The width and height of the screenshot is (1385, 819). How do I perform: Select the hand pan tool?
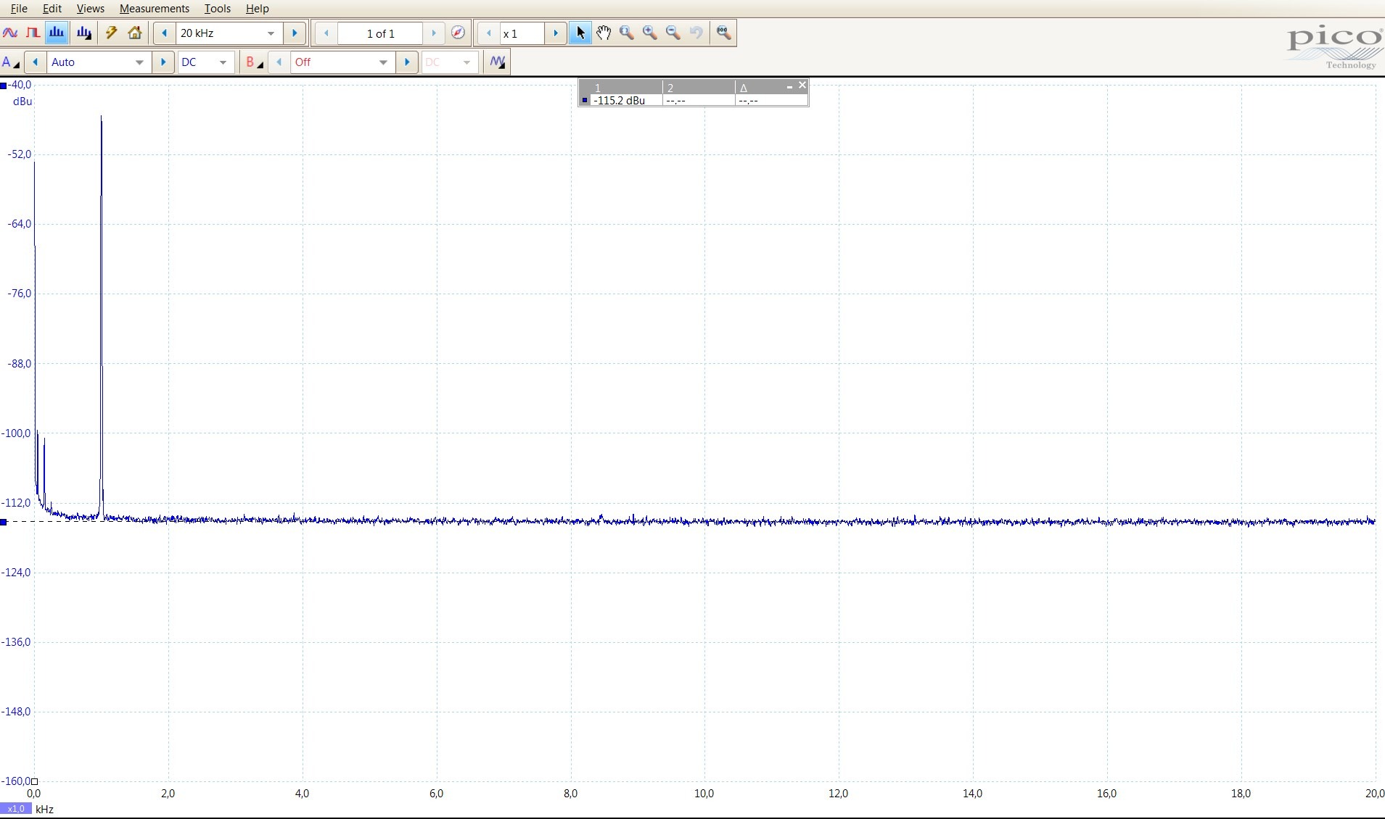[604, 33]
